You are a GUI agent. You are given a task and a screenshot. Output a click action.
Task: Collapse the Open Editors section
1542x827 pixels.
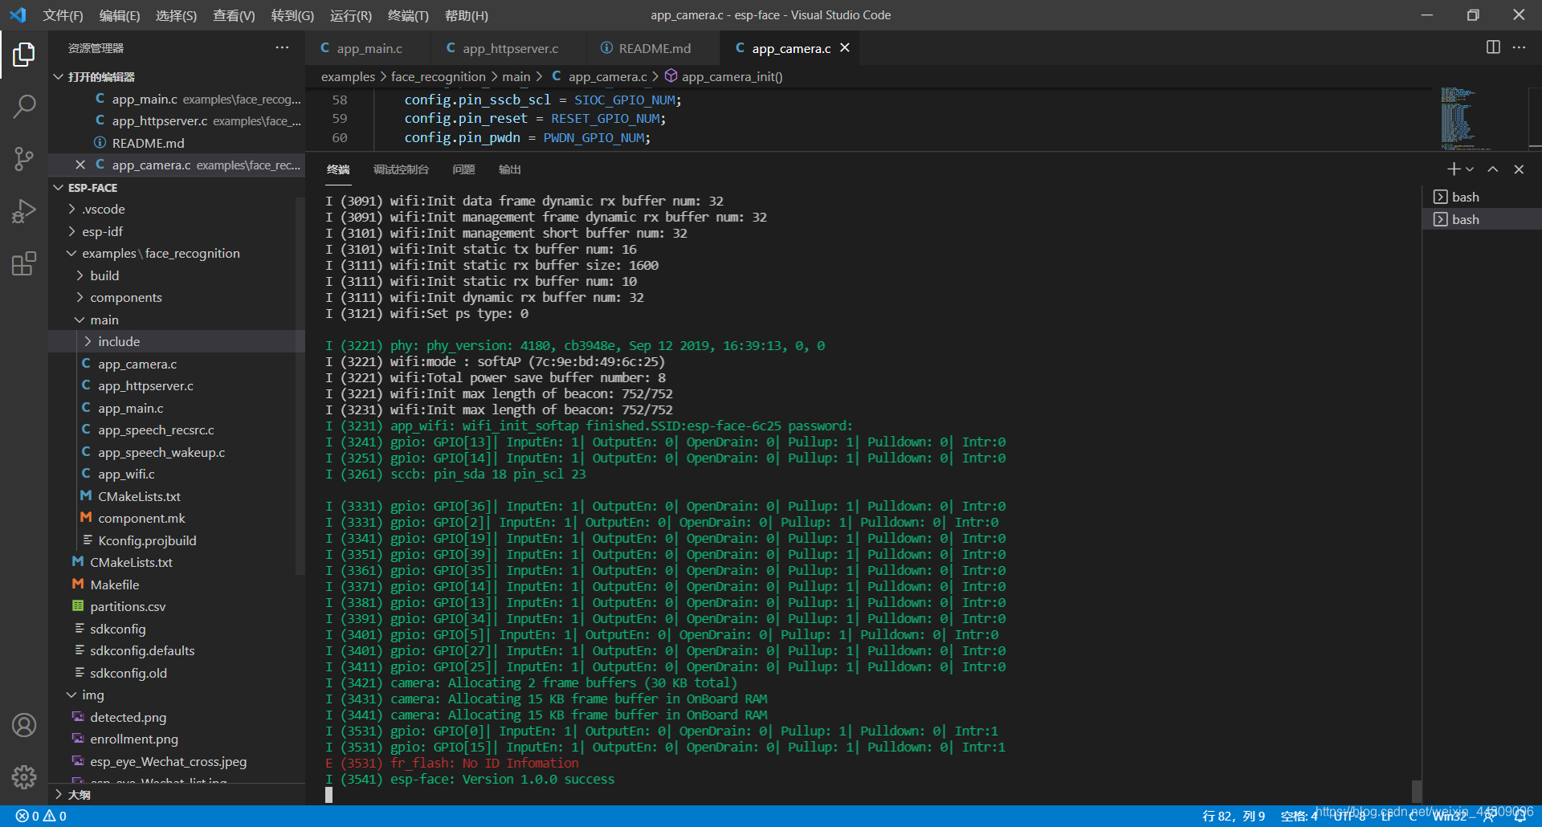point(59,77)
